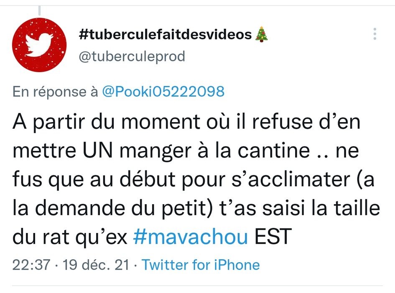Click the capitalized word UN in tweet
This screenshot has width=395, height=293.
pos(97,150)
